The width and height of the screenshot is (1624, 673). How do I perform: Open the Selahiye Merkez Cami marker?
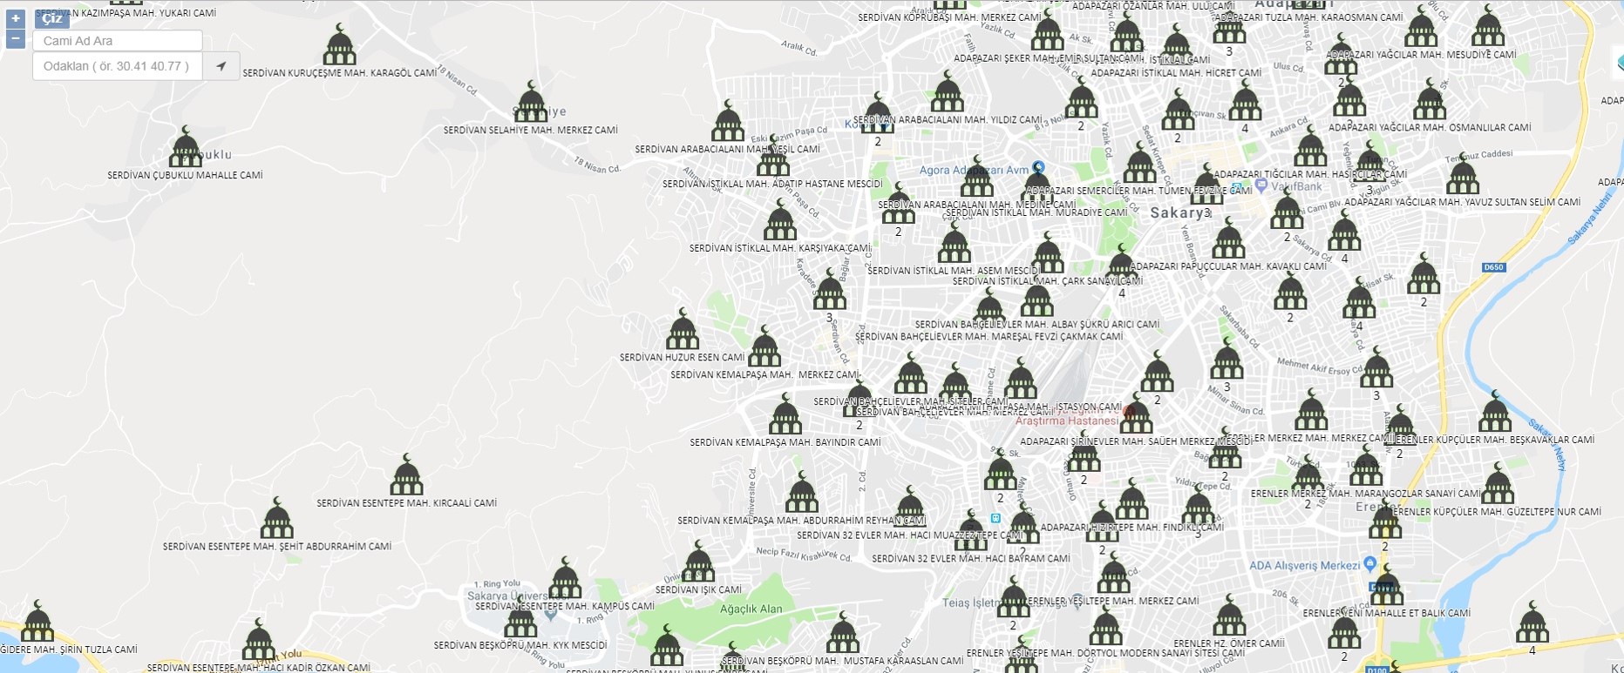(x=530, y=104)
